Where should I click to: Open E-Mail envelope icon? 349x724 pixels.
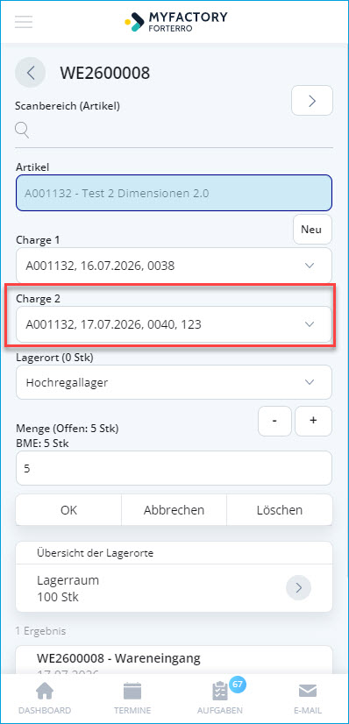(x=308, y=692)
